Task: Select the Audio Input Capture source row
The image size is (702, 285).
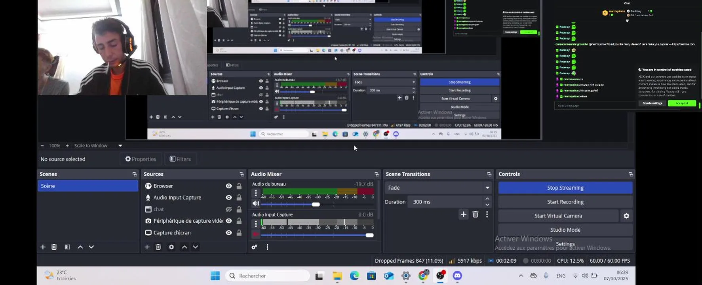Action: 193,198
